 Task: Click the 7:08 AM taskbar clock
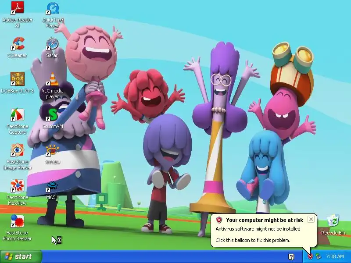click(x=335, y=256)
